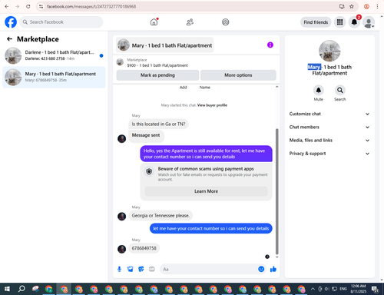Open View buyer profile link
The width and height of the screenshot is (384, 295).
[212, 105]
